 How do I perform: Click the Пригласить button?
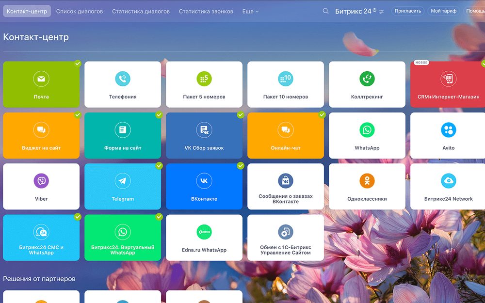(x=408, y=11)
